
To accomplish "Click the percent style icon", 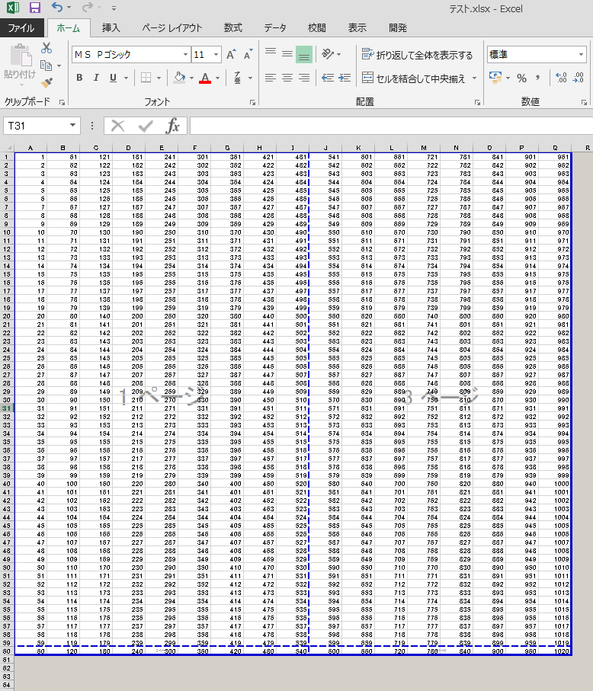I will (x=521, y=78).
